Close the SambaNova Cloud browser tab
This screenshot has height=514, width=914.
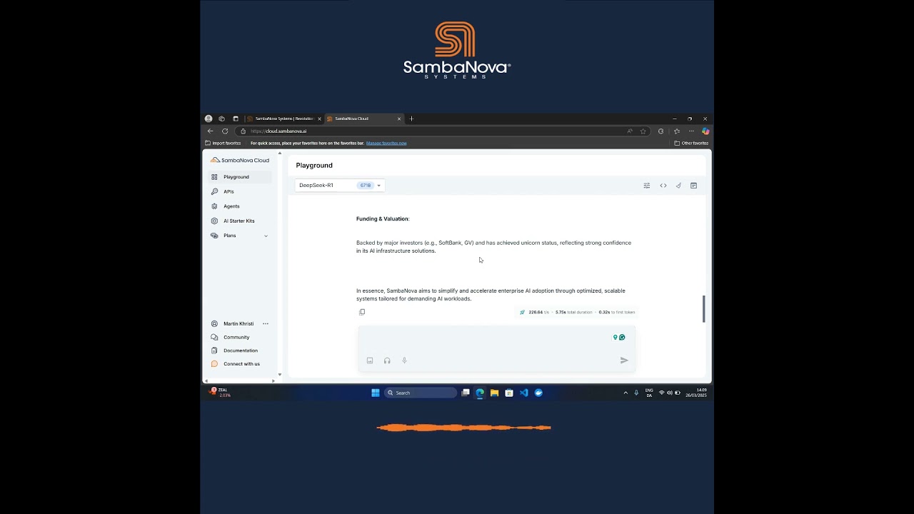[399, 119]
